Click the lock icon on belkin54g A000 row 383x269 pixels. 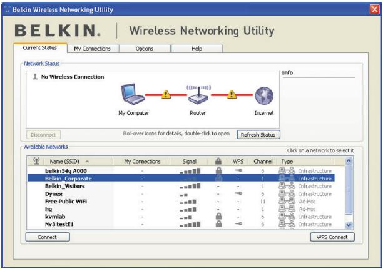click(x=219, y=170)
